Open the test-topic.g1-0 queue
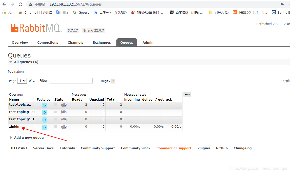 click(x=22, y=112)
